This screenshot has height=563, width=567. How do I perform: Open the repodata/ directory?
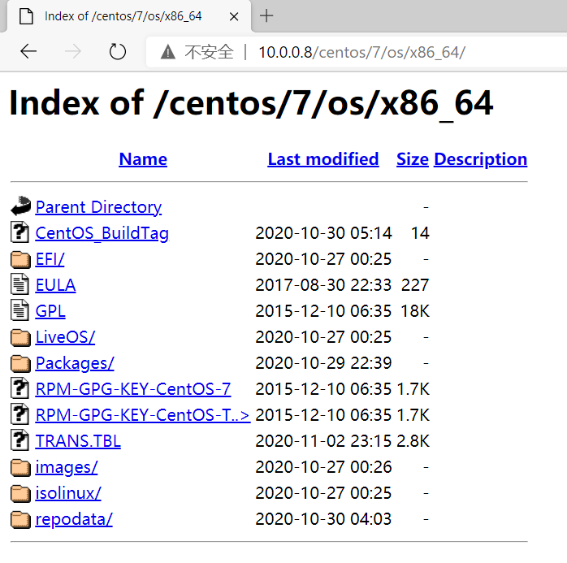coord(74,520)
